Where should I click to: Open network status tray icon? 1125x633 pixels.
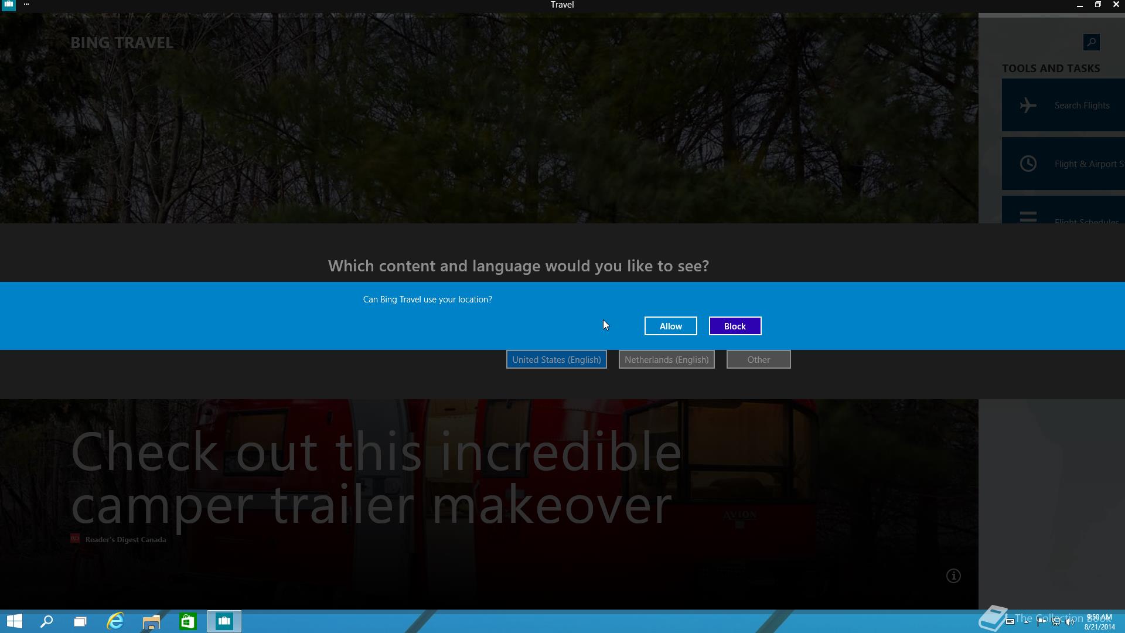click(x=1056, y=622)
